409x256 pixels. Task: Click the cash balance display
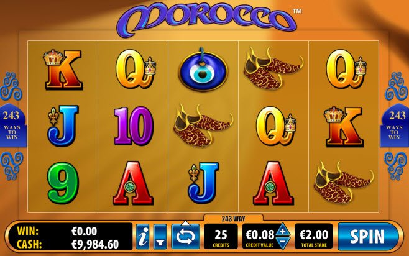tap(68, 244)
